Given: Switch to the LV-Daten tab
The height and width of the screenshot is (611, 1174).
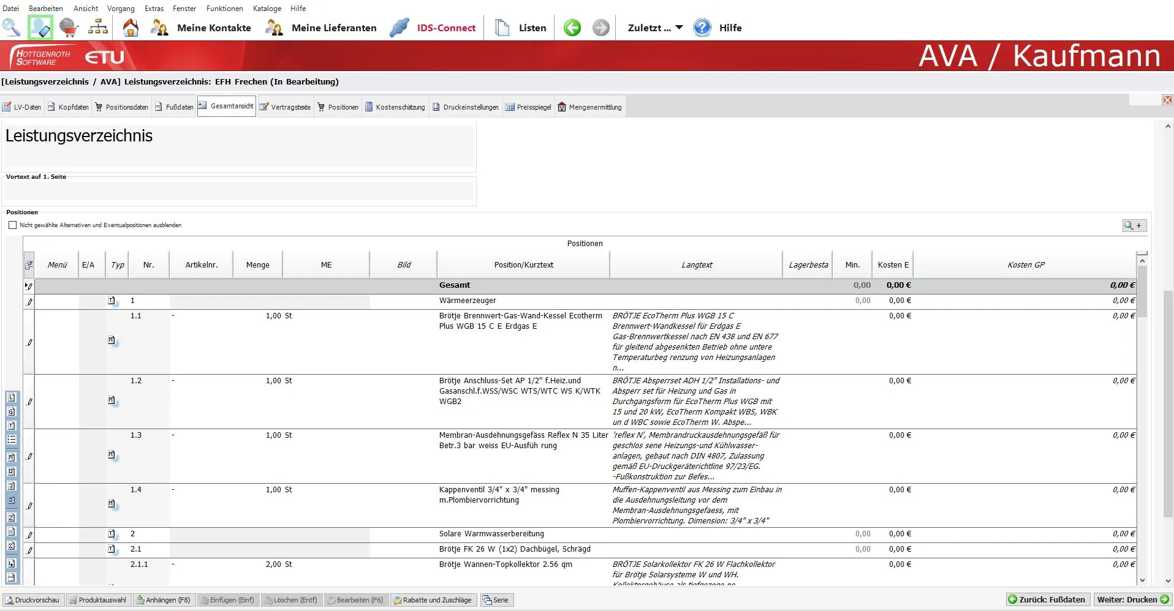Looking at the screenshot, I should pyautogui.click(x=22, y=107).
